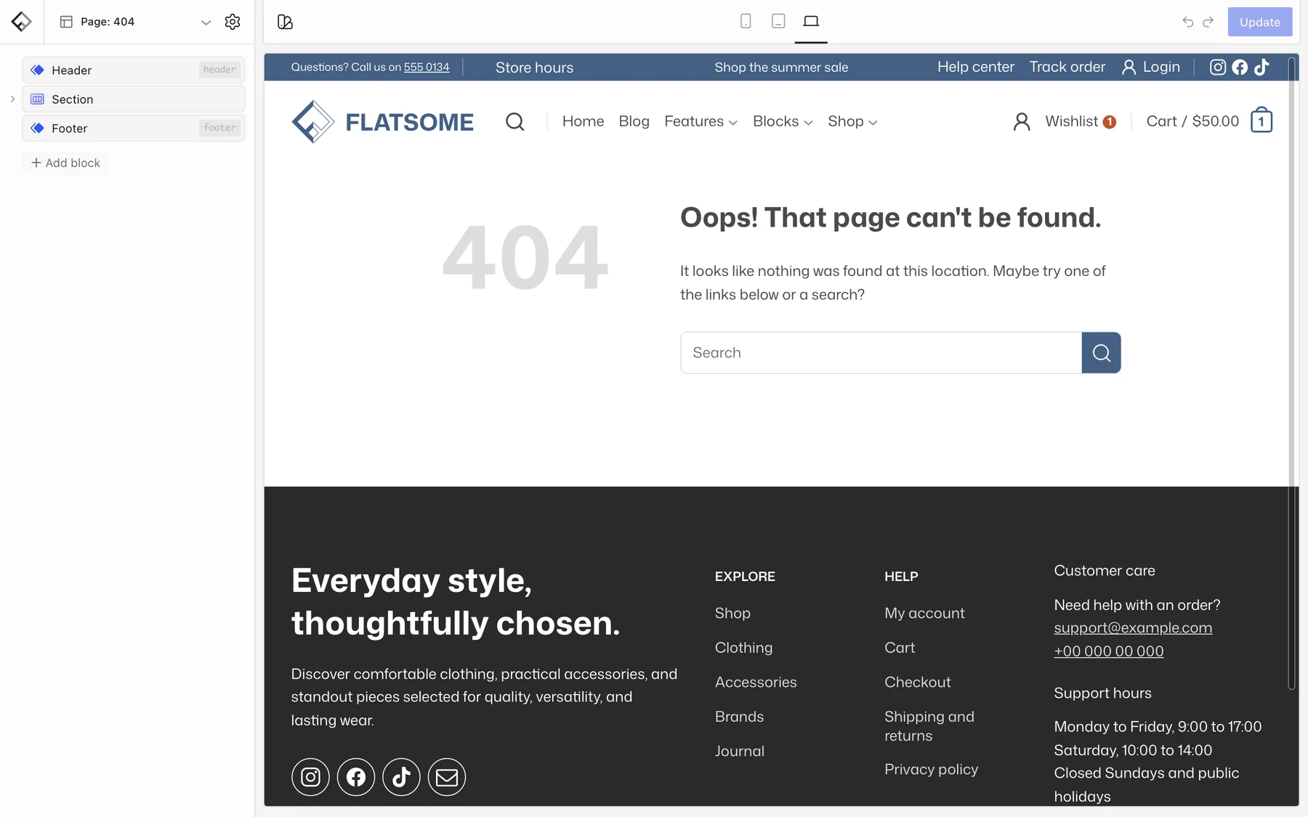Image resolution: width=1308 pixels, height=817 pixels.
Task: Switch to tablet device preview
Action: pos(778,21)
